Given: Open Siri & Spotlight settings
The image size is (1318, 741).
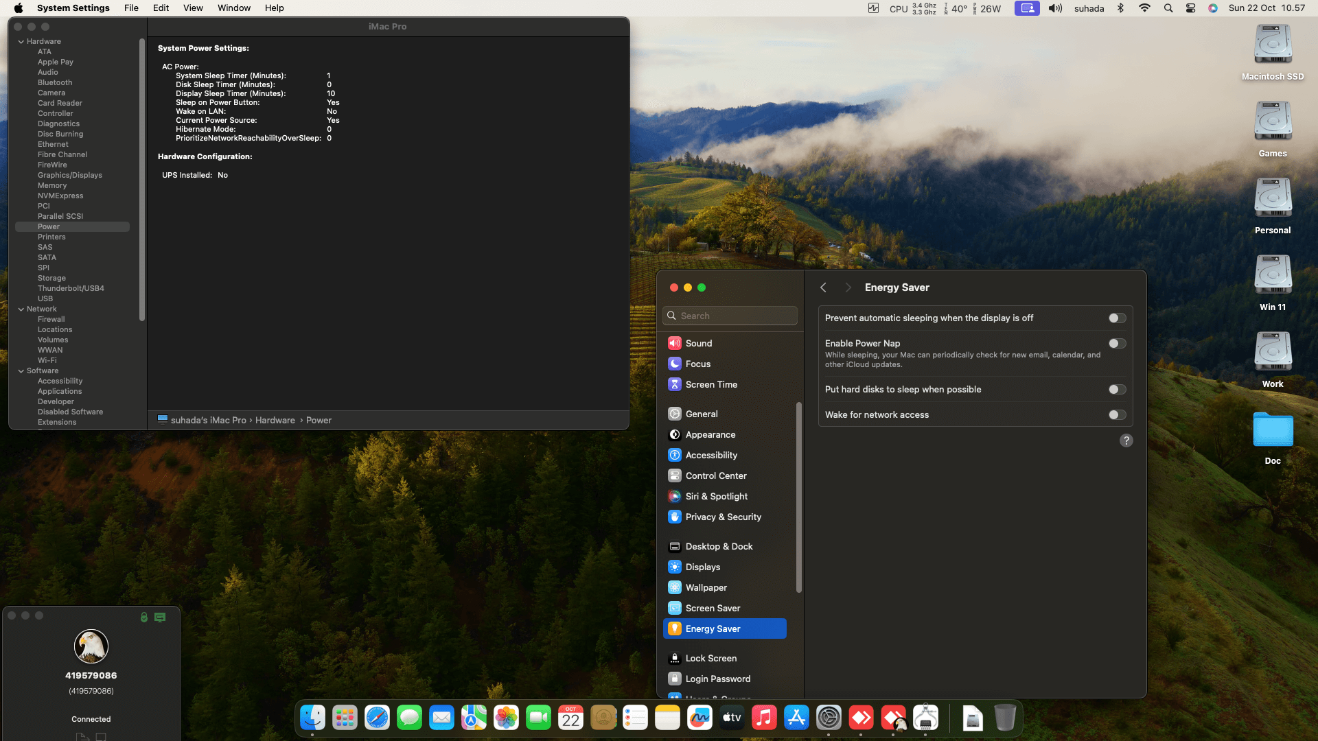Looking at the screenshot, I should pyautogui.click(x=716, y=496).
